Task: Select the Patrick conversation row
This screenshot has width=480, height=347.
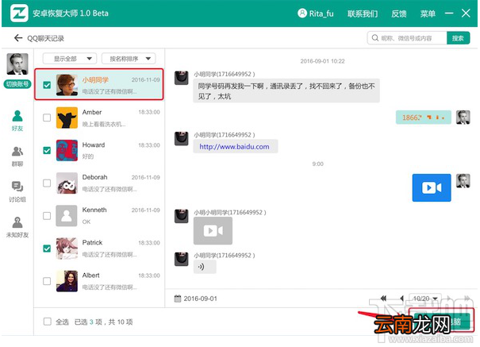Action: coord(99,249)
